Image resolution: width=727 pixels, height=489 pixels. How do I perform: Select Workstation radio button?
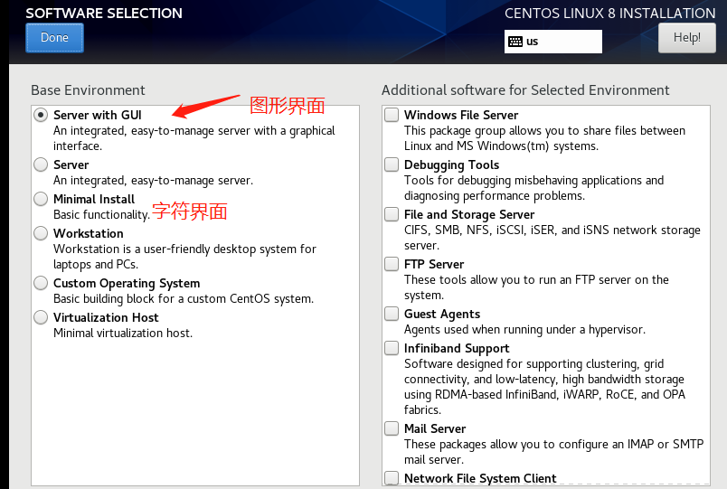[41, 233]
